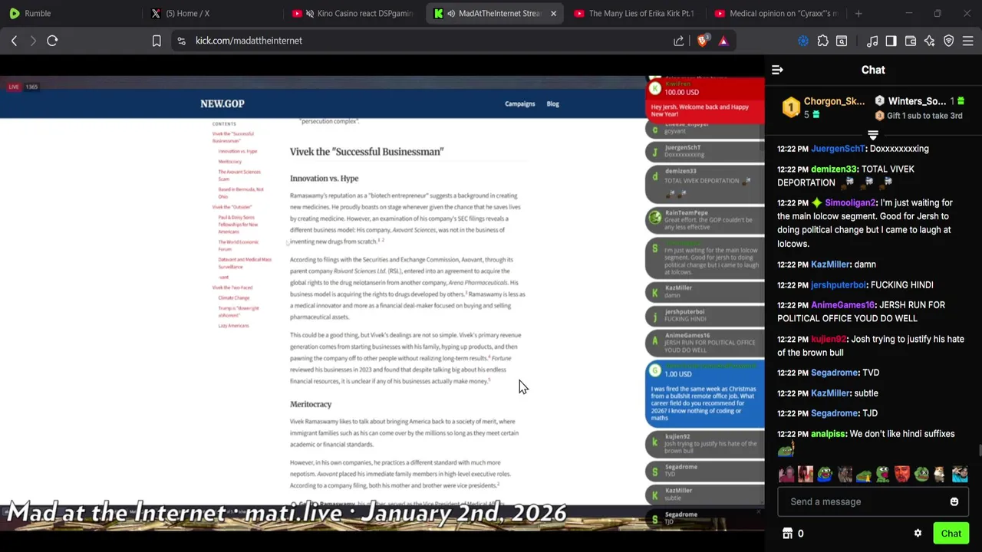The width and height of the screenshot is (982, 552).
Task: Open the Brave Wallet icon
Action: [x=910, y=41]
